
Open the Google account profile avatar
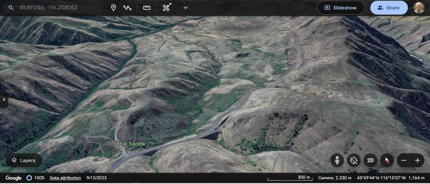pos(419,8)
